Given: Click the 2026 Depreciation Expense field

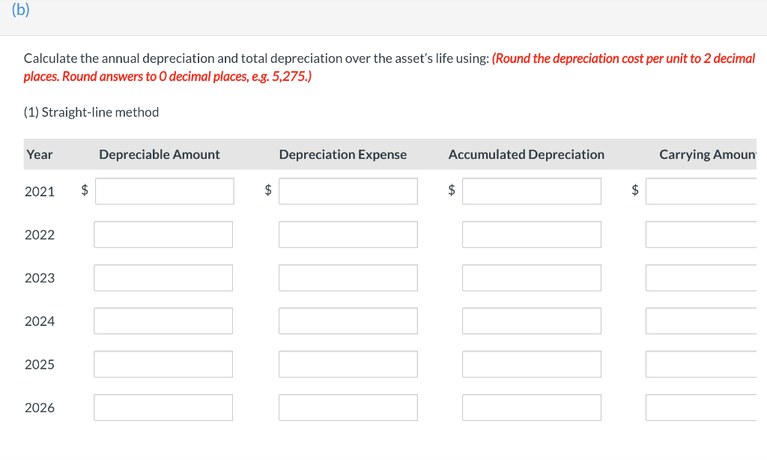Looking at the screenshot, I should [348, 407].
